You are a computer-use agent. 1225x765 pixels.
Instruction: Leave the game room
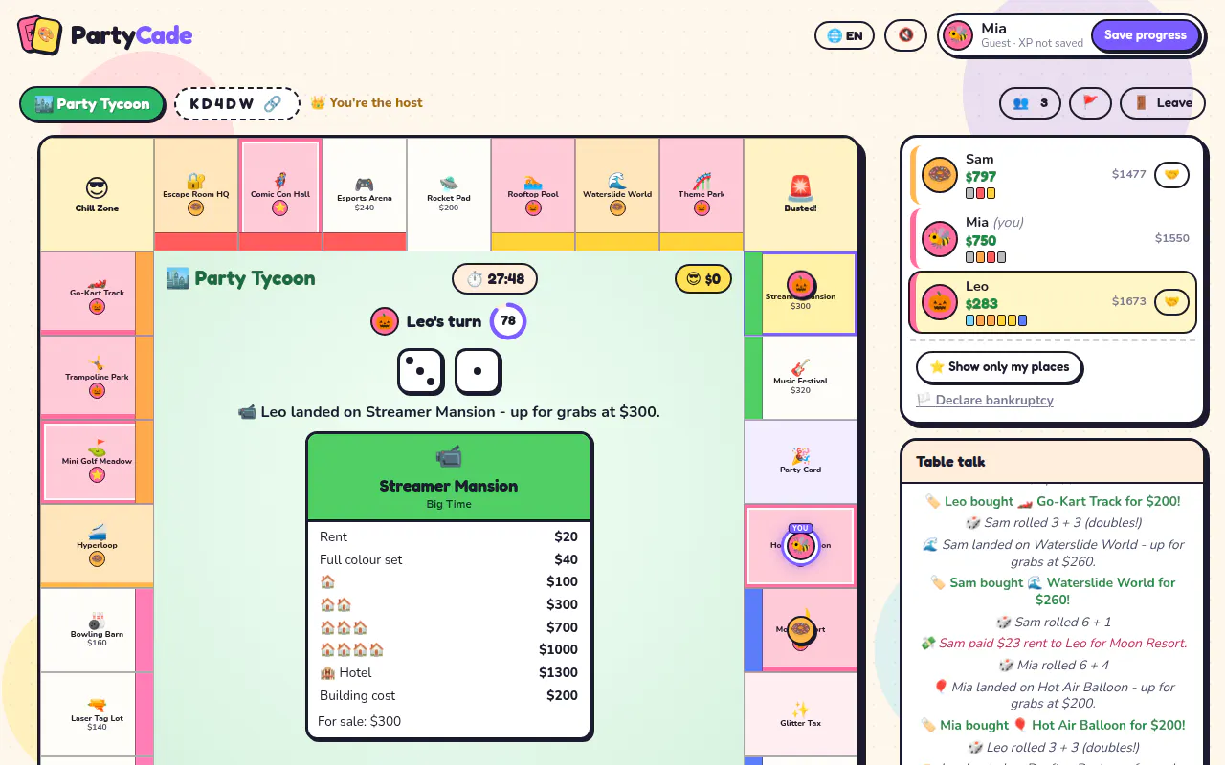point(1163,103)
